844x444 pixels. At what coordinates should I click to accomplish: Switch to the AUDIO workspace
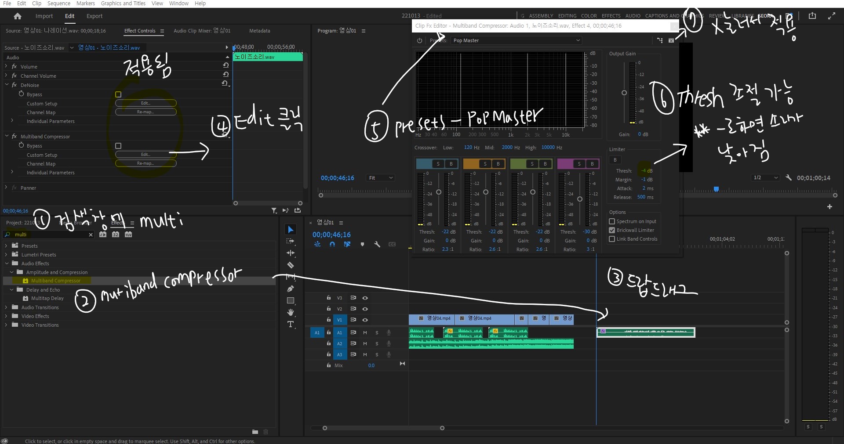coord(633,16)
